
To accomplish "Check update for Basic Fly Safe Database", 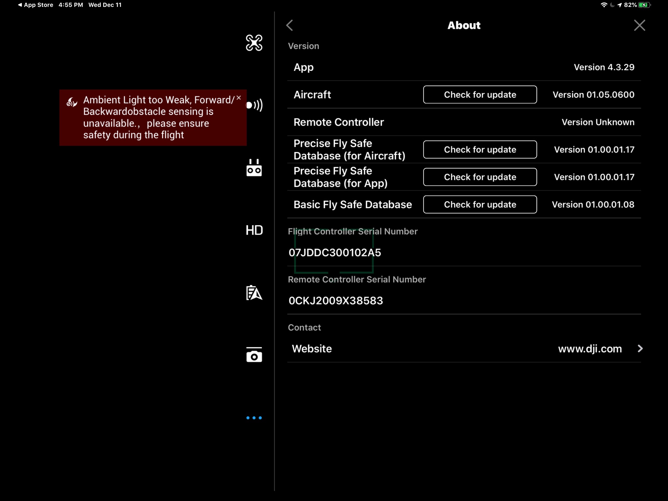I will [480, 205].
